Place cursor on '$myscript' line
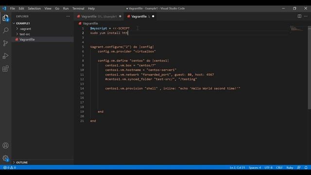311x175 pixels. pos(110,28)
